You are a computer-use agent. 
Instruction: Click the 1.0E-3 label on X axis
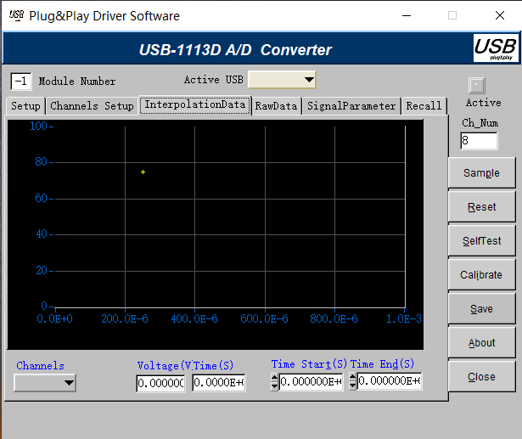(403, 318)
